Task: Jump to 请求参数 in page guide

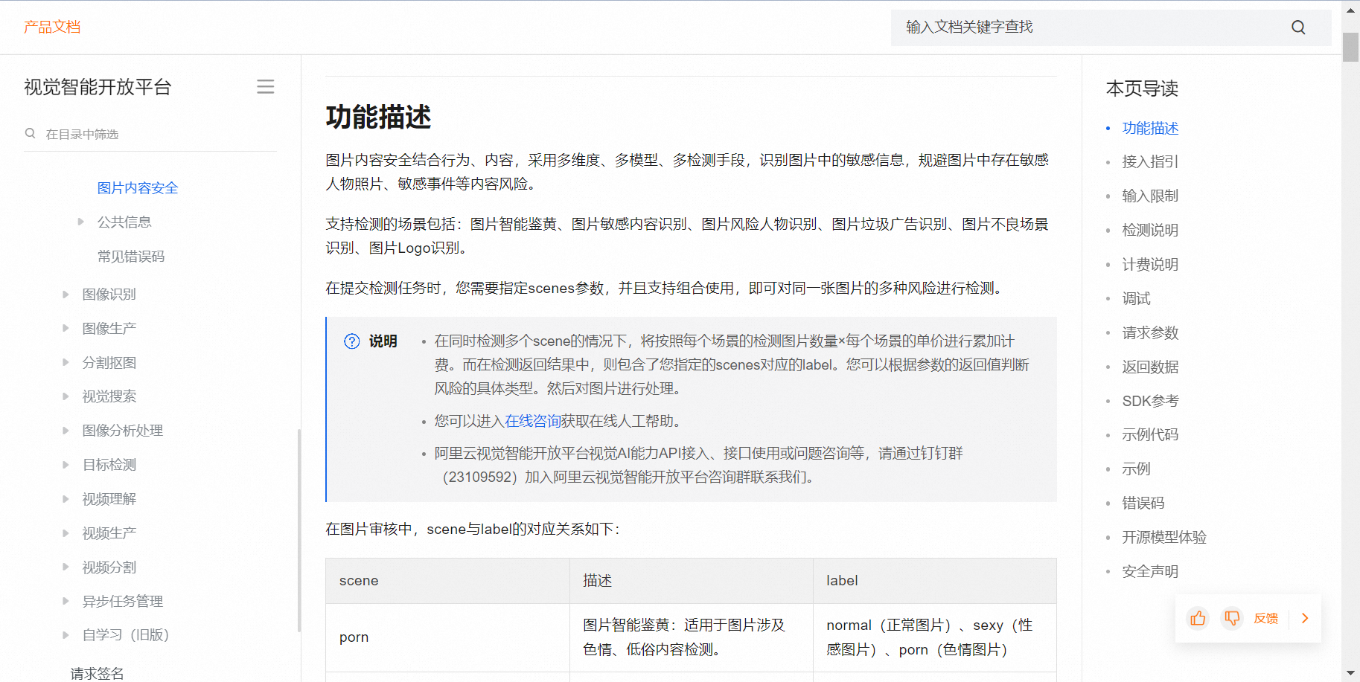Action: pos(1150,332)
